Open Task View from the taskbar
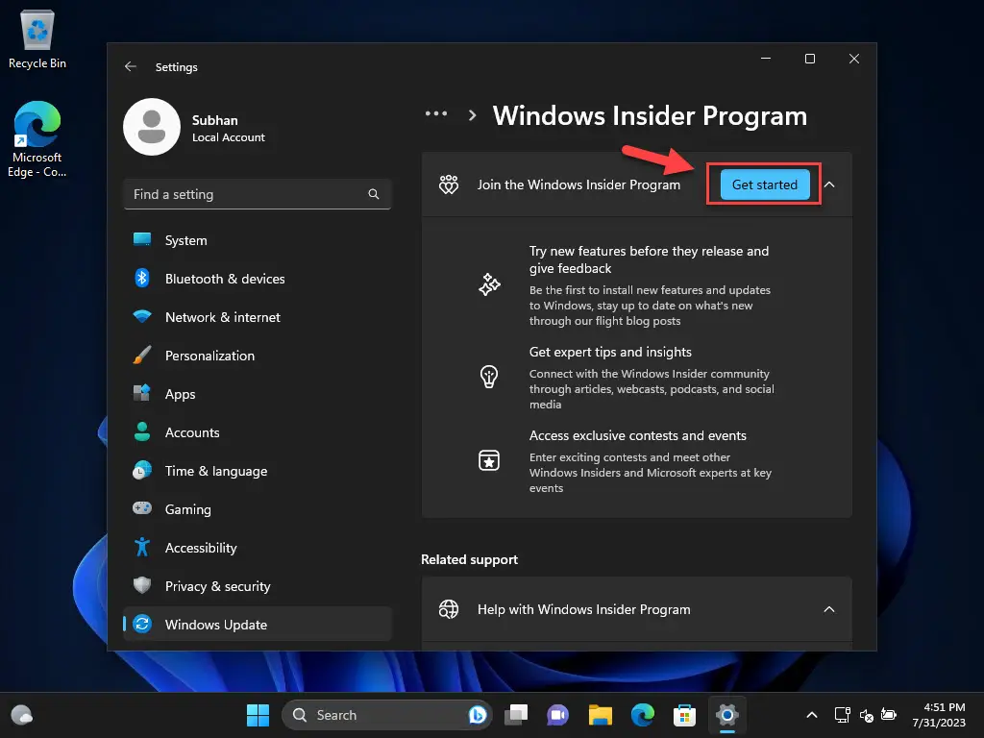This screenshot has height=738, width=984. click(516, 715)
